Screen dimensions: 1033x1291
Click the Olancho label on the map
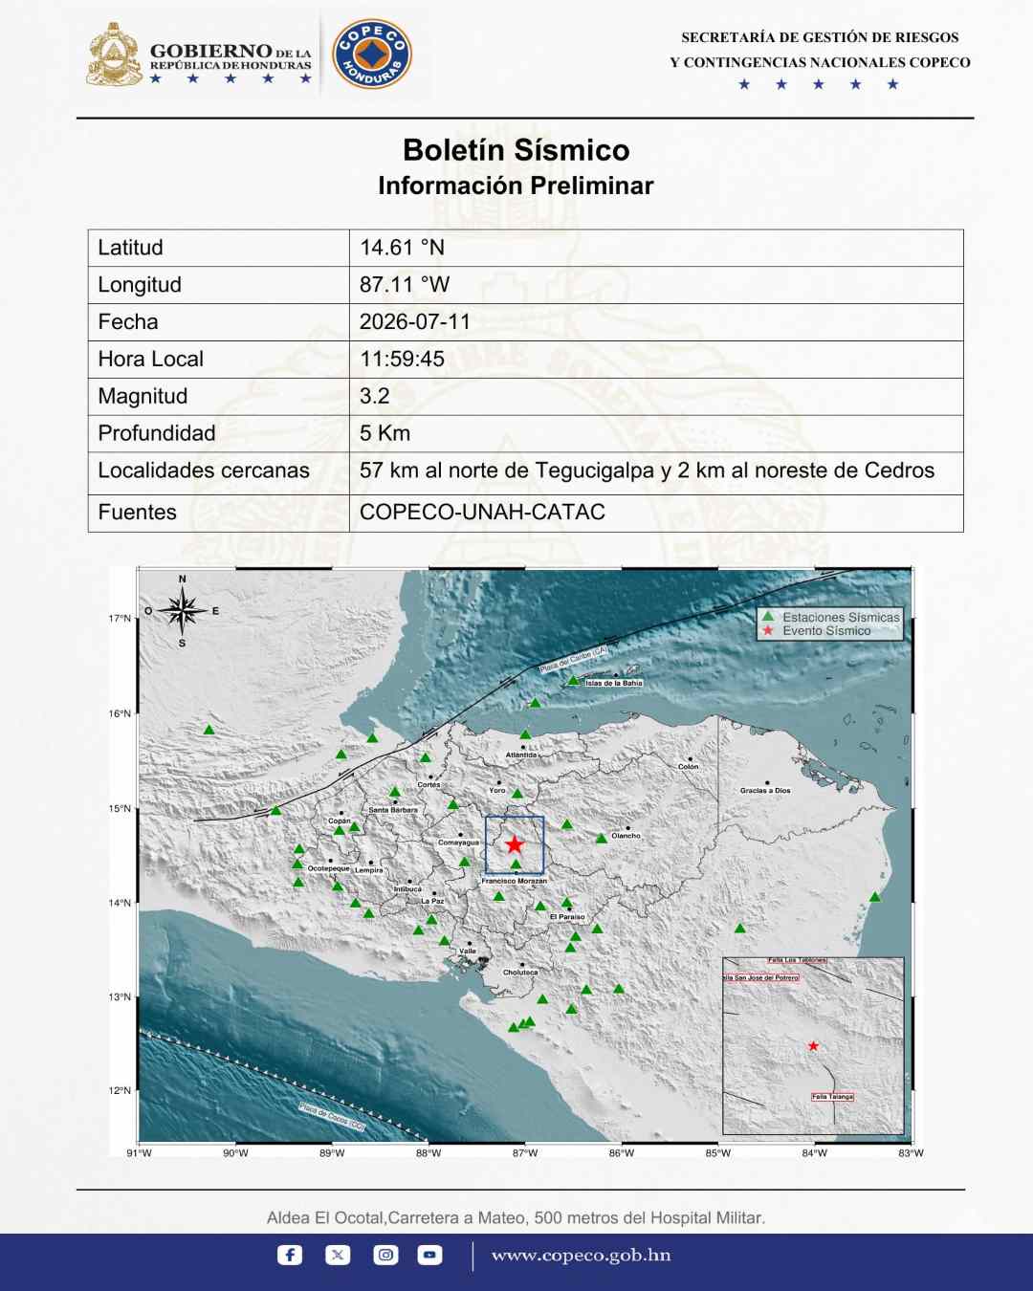point(626,836)
